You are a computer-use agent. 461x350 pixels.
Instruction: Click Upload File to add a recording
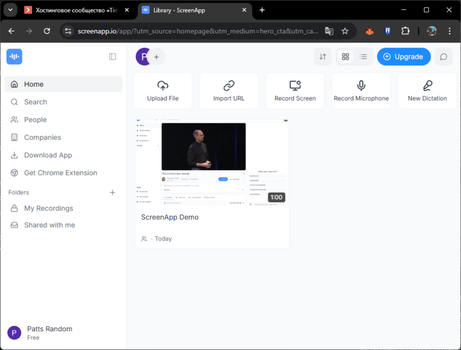point(162,90)
